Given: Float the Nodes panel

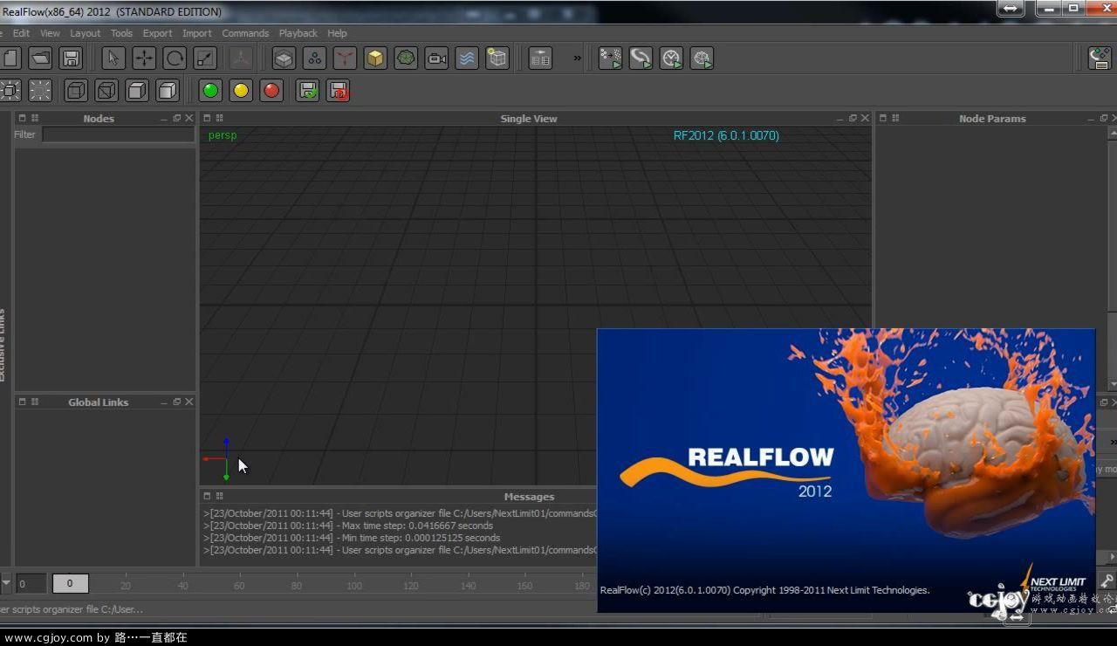Looking at the screenshot, I should point(176,119).
